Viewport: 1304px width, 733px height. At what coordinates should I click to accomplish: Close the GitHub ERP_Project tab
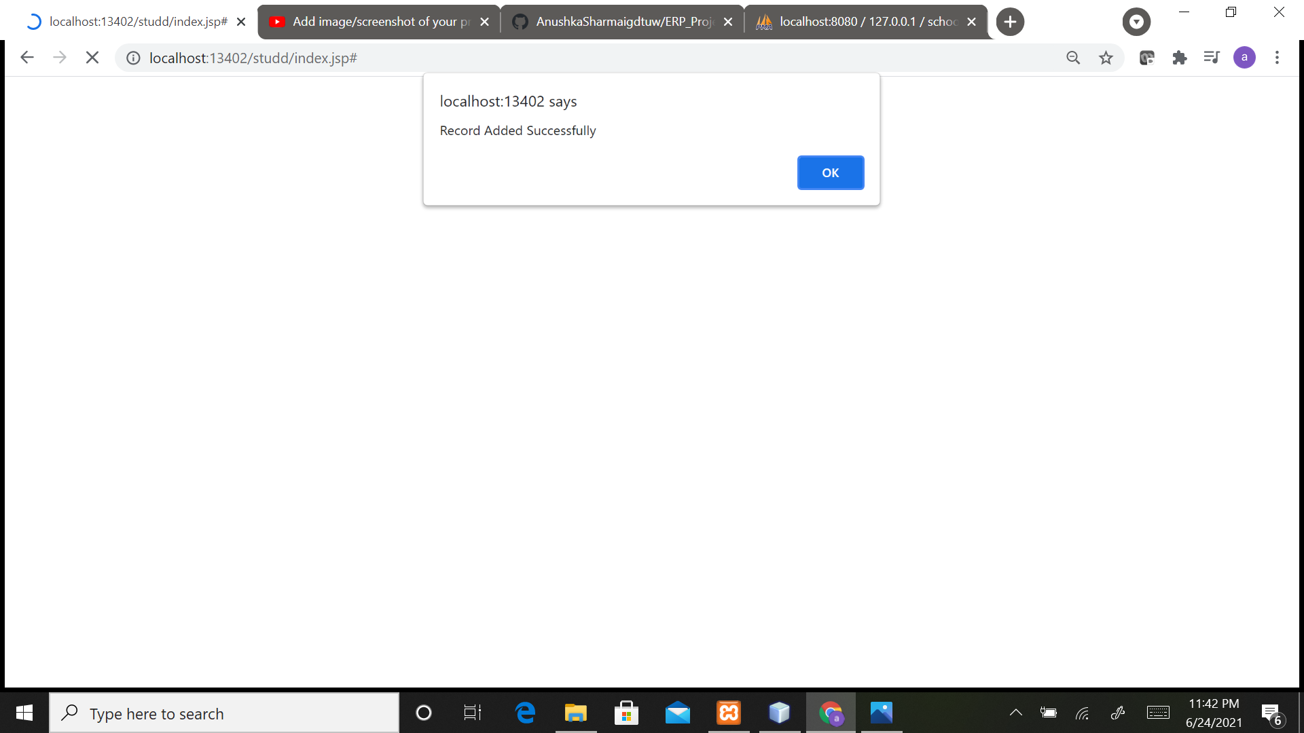tap(728, 22)
